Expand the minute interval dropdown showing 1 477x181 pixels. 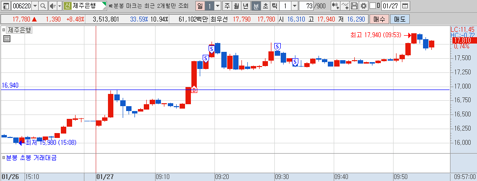[295, 5]
